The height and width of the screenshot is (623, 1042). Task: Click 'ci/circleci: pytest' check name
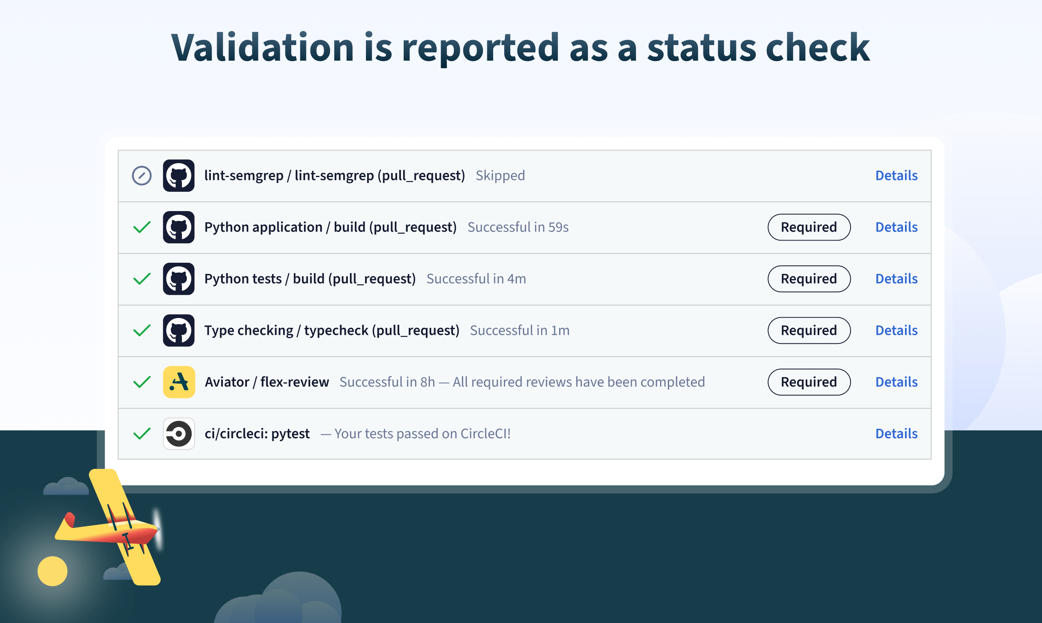(x=257, y=434)
